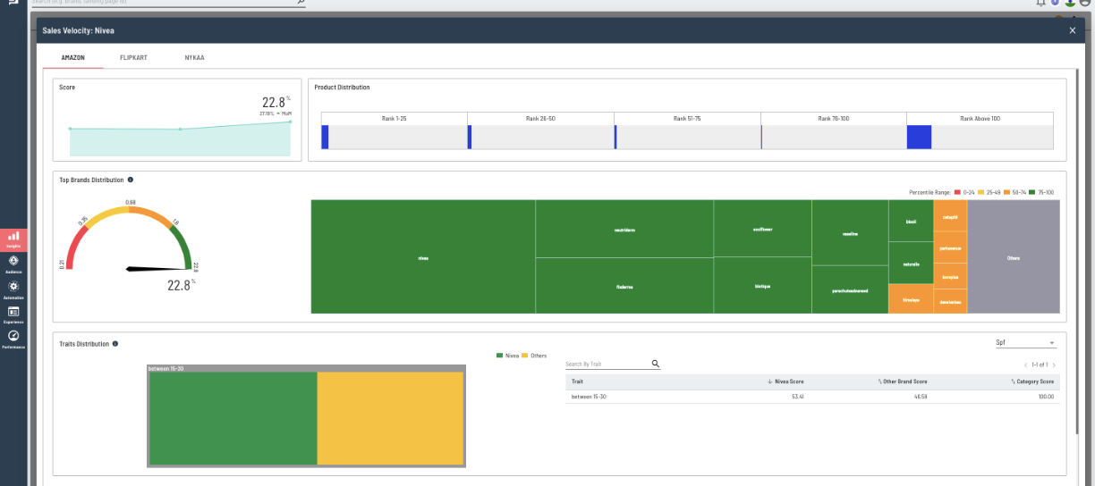The image size is (1095, 486).
Task: Sort table by Nivea Score
Action: [785, 381]
